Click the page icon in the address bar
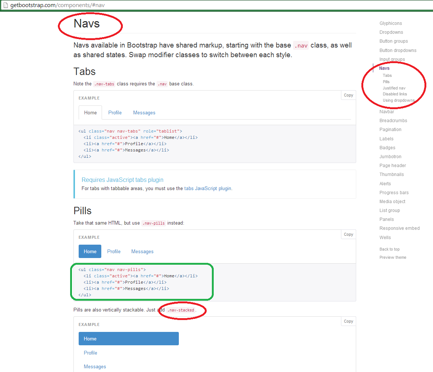 [5, 5]
